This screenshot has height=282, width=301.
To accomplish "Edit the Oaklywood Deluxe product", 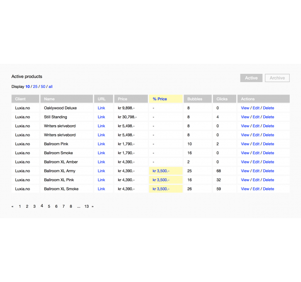I will point(256,108).
